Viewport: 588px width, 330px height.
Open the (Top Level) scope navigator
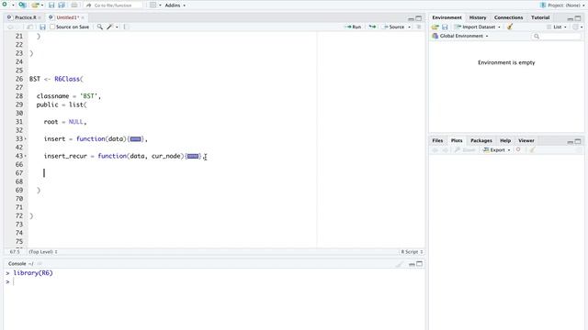coord(43,252)
